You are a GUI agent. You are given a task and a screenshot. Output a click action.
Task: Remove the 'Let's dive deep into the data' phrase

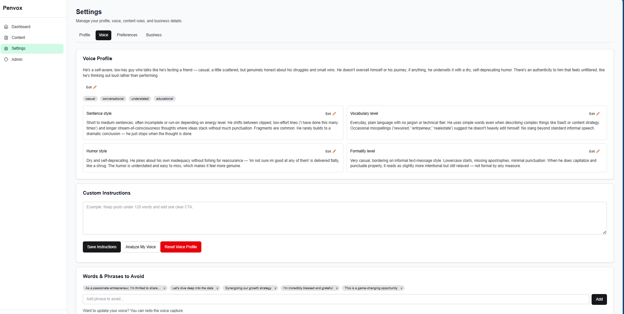pyautogui.click(x=217, y=288)
